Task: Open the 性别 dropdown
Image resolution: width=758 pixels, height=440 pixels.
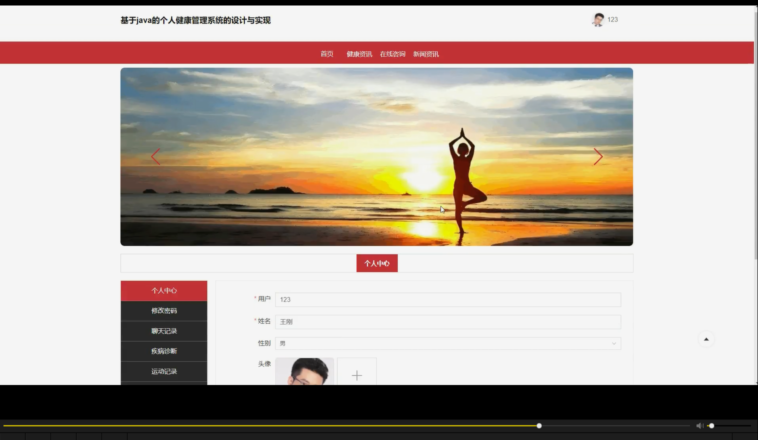Action: pyautogui.click(x=448, y=343)
